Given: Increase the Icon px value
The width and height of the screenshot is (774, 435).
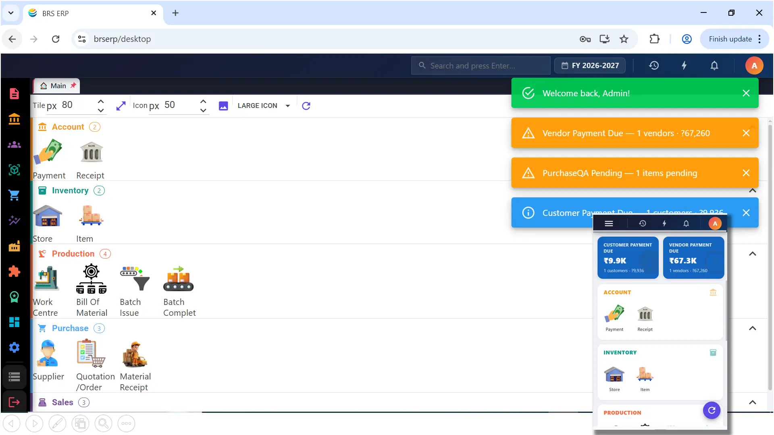Looking at the screenshot, I should [203, 101].
